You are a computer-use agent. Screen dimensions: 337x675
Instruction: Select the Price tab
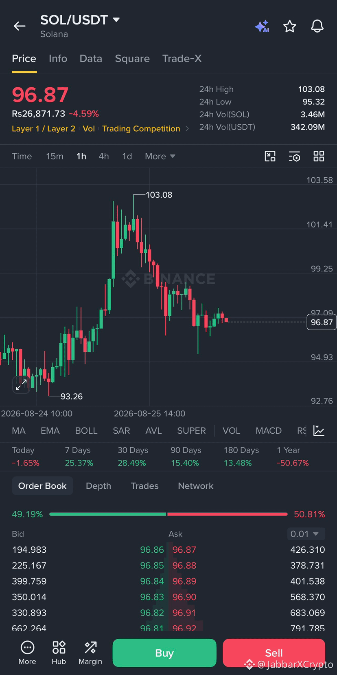[24, 59]
